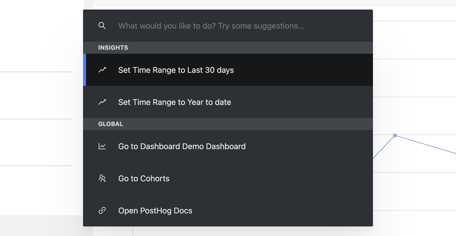Click the dashboard chart icon next to Demo Dashboard
Viewport: 456px width, 236px height.
point(102,146)
